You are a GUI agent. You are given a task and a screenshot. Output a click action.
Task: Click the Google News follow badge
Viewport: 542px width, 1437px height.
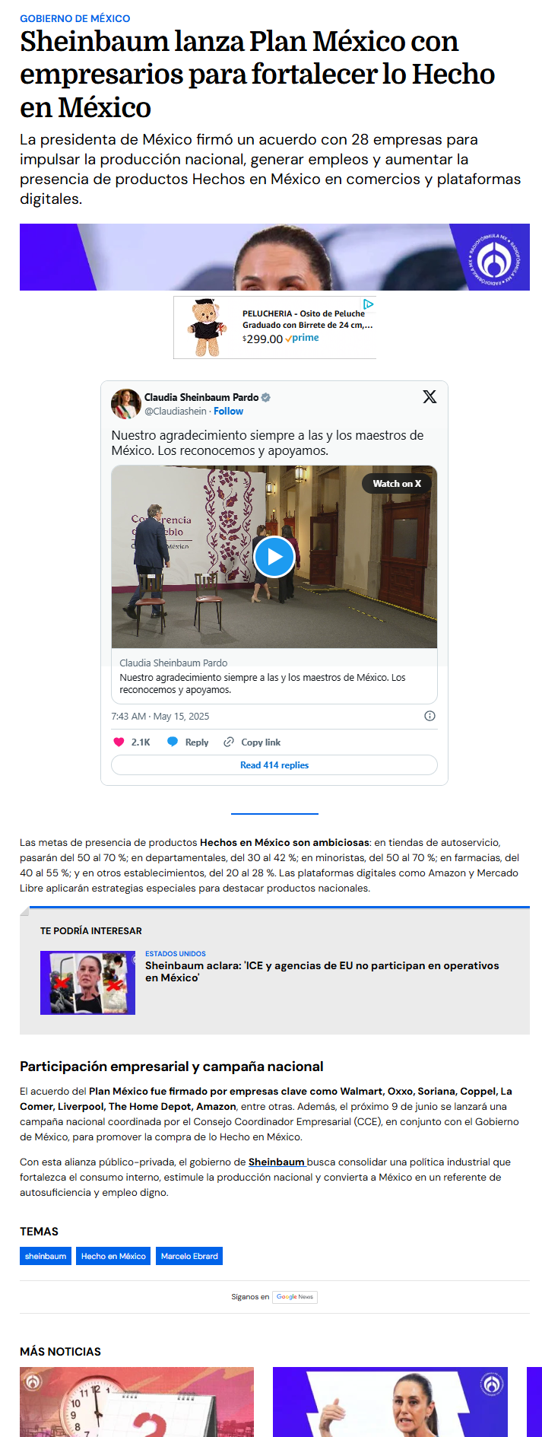[x=295, y=1297]
